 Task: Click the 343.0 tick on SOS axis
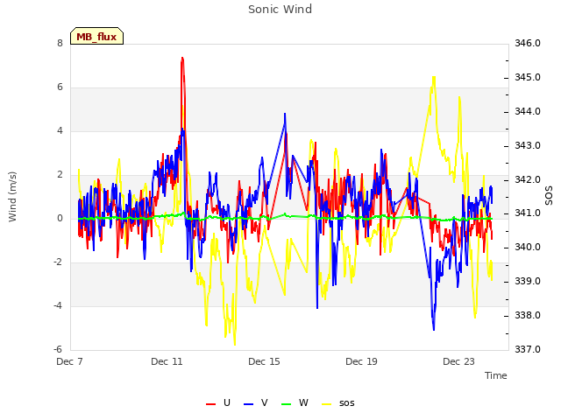click(528, 146)
